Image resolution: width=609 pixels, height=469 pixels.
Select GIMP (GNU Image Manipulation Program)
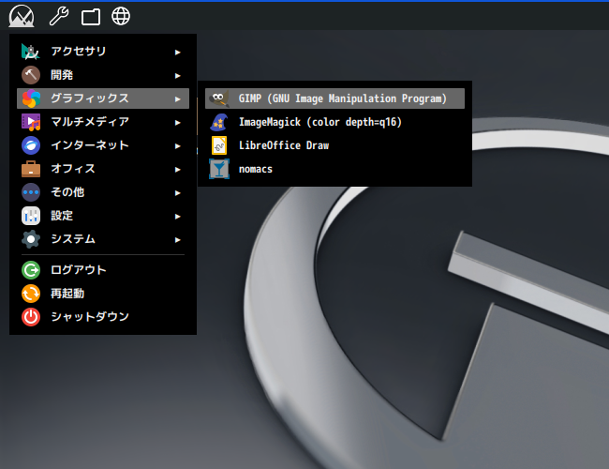click(x=342, y=98)
